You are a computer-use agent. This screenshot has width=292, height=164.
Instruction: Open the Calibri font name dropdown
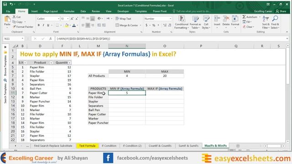point(58,19)
